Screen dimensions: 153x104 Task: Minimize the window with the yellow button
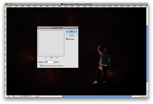[x=9, y=4]
